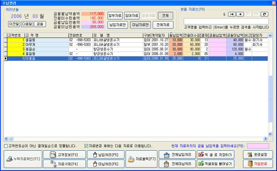Select customer name 이홍길 in the highlighted row
Image resolution: width=277 pixels, height=171 pixels.
47,58
